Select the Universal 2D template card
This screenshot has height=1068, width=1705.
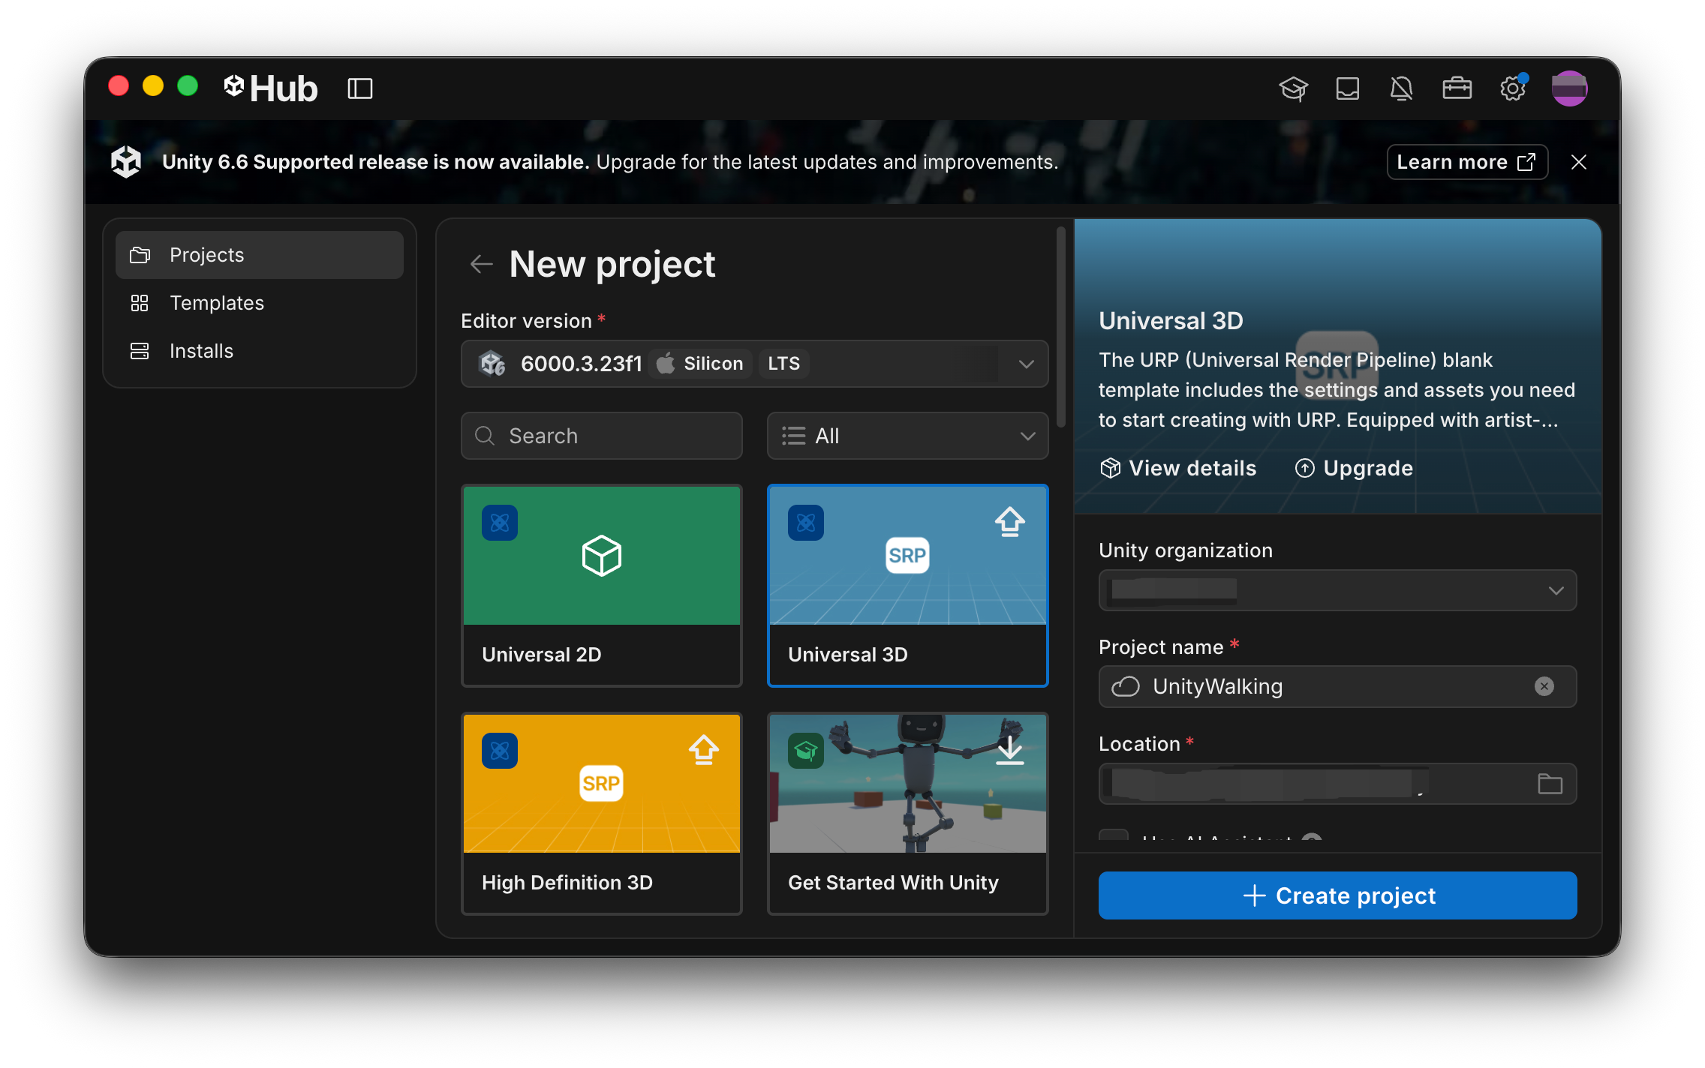pos(601,585)
